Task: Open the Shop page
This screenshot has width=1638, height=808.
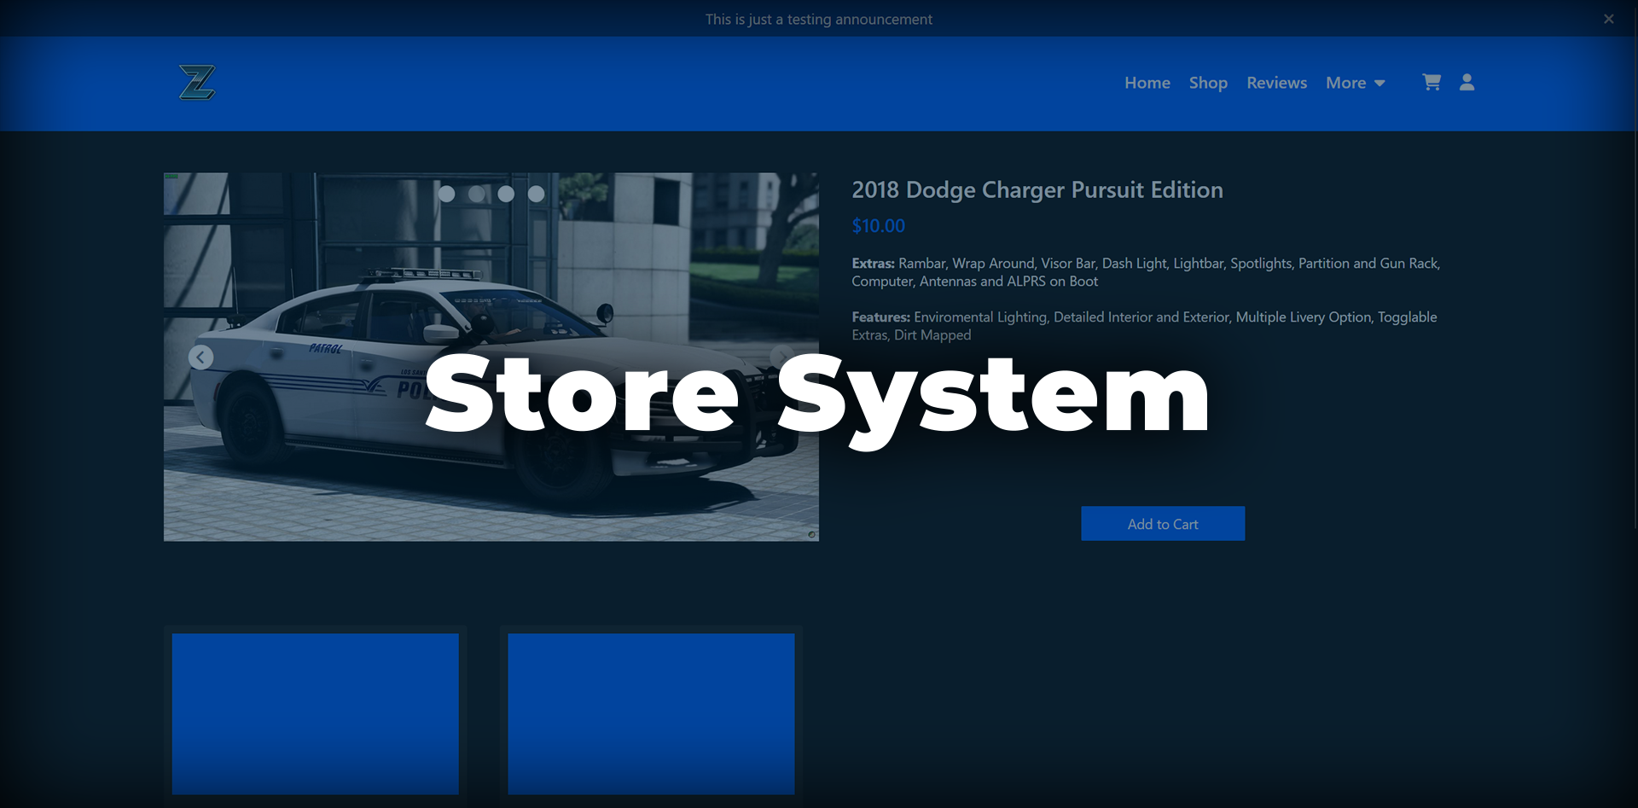Action: click(x=1208, y=83)
